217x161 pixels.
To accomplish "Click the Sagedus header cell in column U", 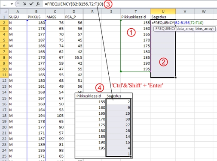I will coord(163,17).
